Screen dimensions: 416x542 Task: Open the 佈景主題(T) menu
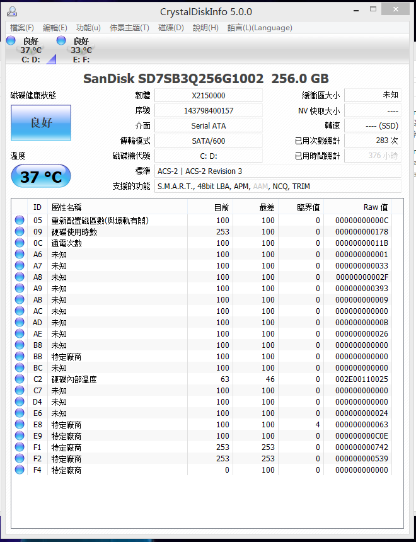[129, 28]
